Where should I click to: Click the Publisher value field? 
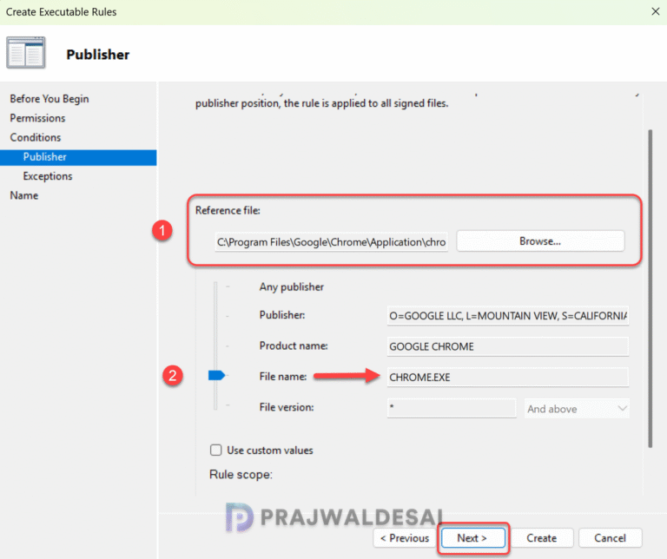click(x=508, y=316)
